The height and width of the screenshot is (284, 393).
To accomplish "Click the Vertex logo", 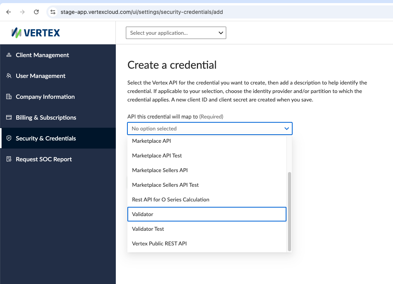I will (36, 33).
